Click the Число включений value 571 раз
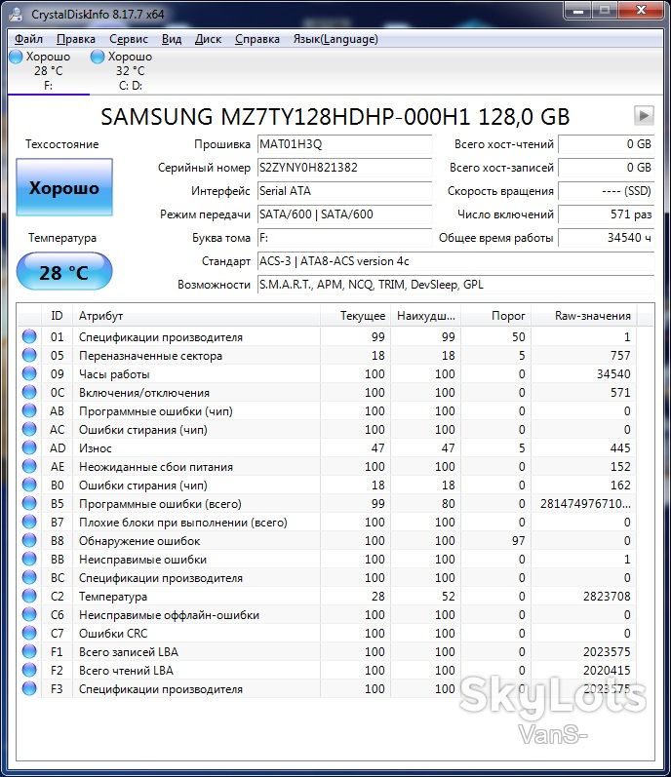Screen dimensions: 671x777 point(606,214)
